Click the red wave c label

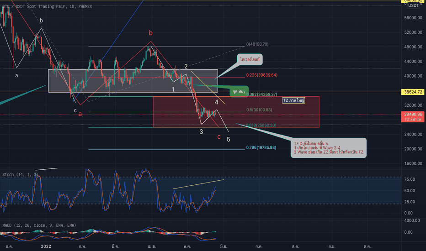(219, 137)
